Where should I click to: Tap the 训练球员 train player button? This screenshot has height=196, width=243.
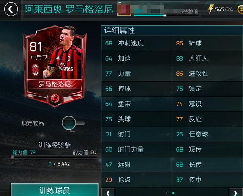coord(55,190)
